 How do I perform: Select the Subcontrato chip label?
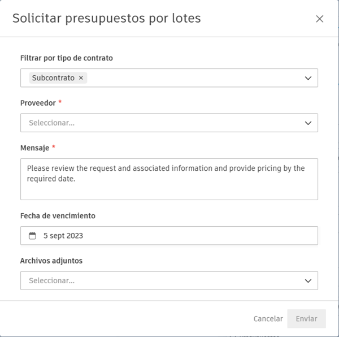53,78
